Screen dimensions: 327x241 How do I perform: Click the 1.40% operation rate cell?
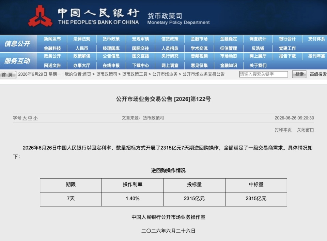[133, 199]
